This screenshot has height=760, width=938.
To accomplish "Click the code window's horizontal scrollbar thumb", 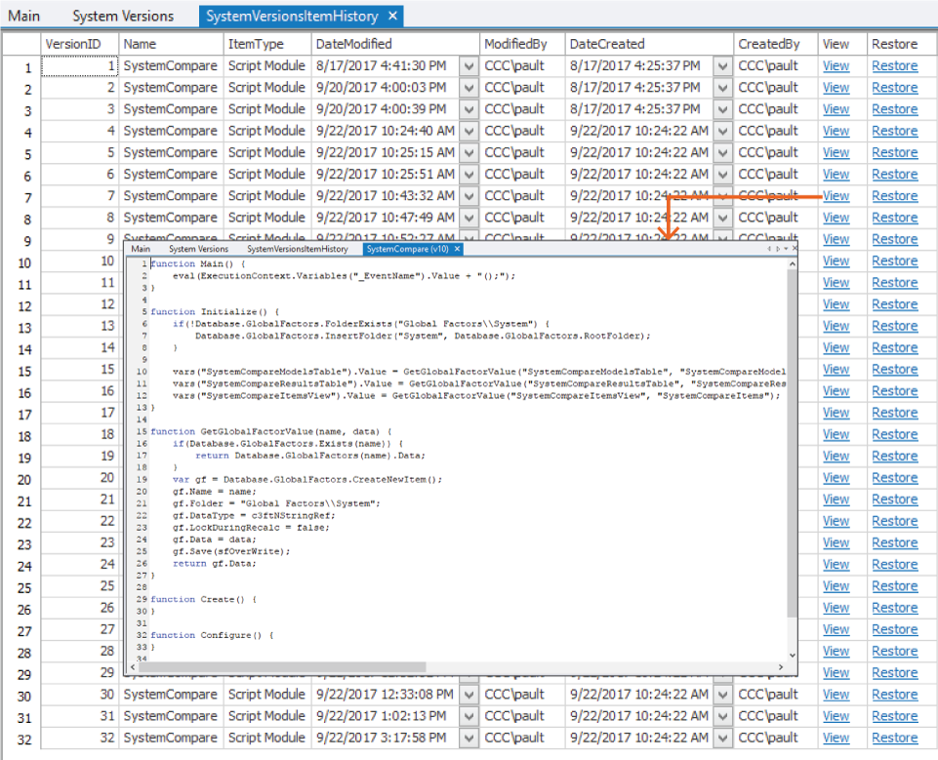I will pos(282,666).
